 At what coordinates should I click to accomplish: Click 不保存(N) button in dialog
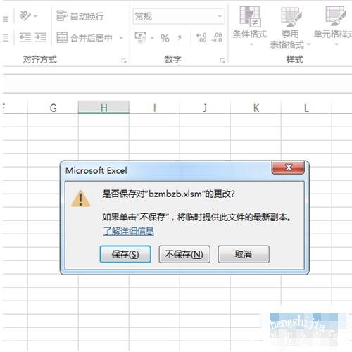coord(184,254)
